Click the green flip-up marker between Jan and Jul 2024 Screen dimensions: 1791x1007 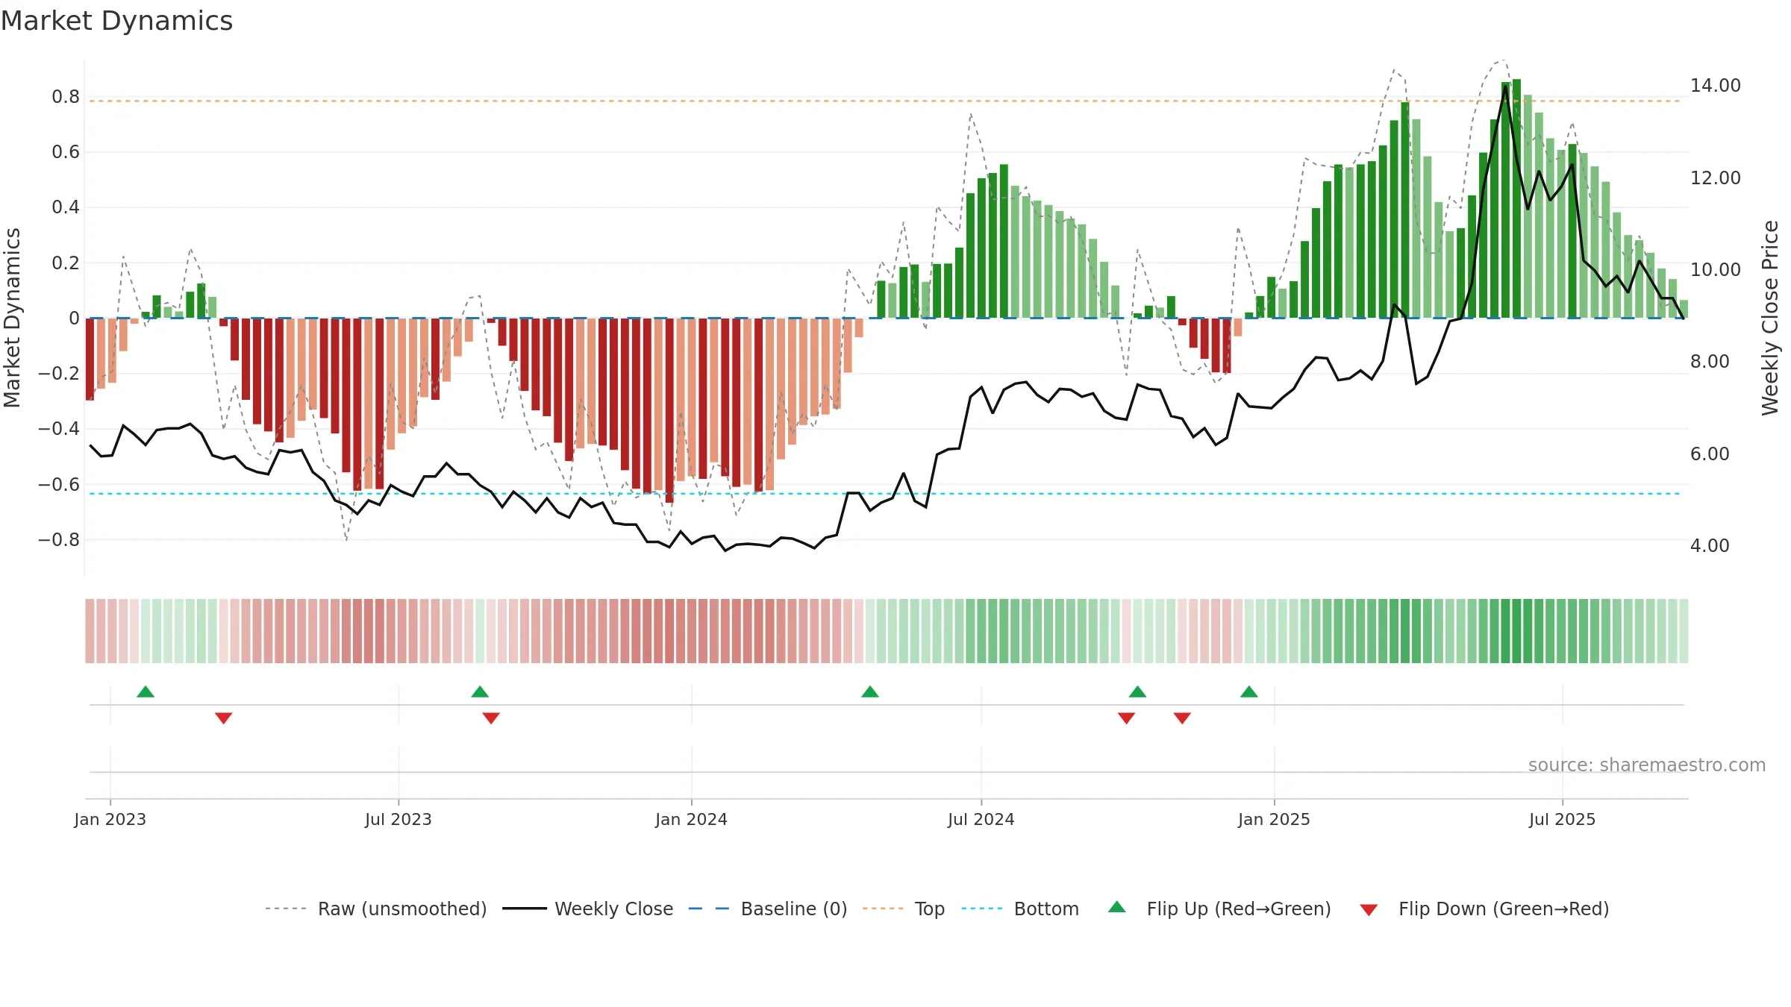coord(870,691)
